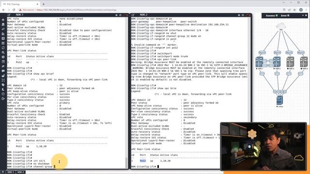Click the N9K-4 node in topology
The width and height of the screenshot is (310, 174).
304,62
